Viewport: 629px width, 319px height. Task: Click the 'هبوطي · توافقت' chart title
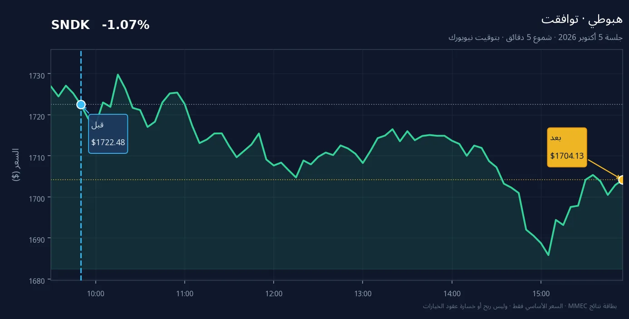click(582, 19)
